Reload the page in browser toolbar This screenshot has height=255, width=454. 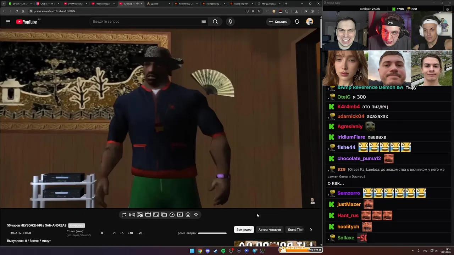[17, 11]
